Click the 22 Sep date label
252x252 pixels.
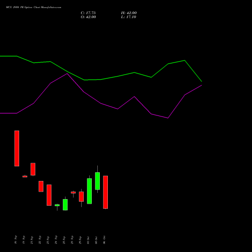tap(40, 240)
